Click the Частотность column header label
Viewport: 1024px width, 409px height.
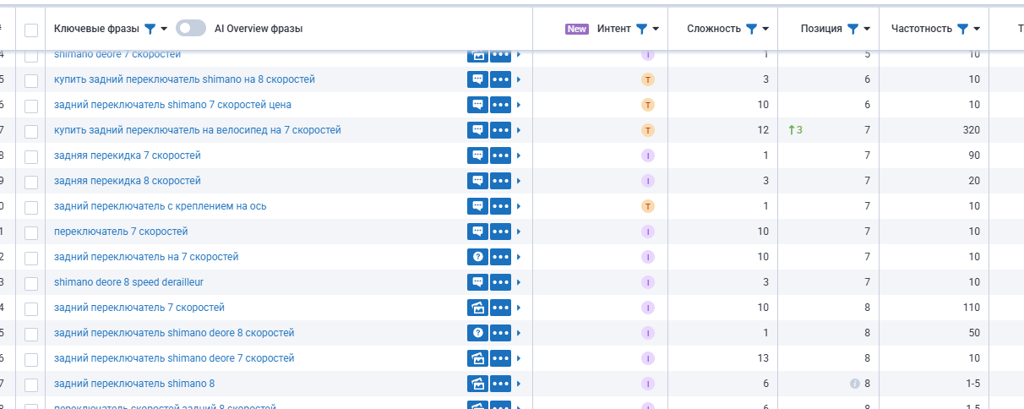point(921,29)
